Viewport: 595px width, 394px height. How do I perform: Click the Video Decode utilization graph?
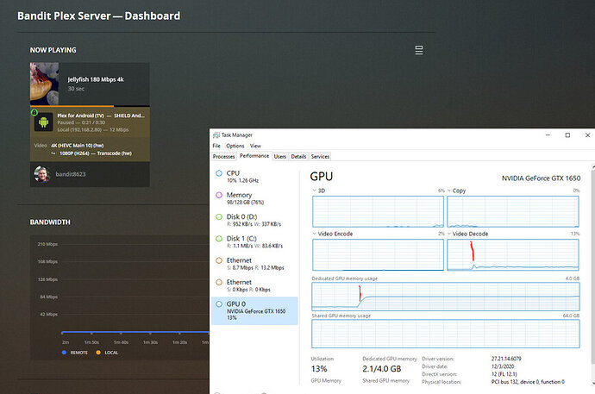point(513,255)
